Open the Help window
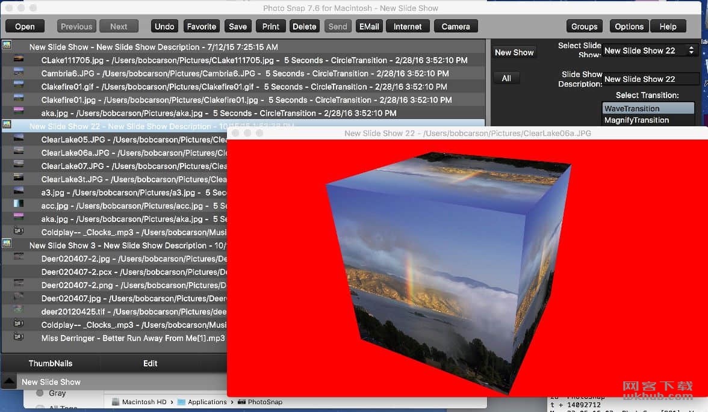Image resolution: width=708 pixels, height=412 pixels. point(668,26)
